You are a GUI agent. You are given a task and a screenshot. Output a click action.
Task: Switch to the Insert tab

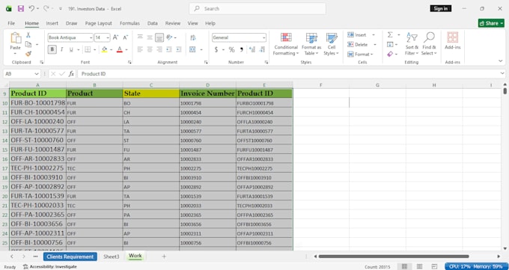[x=52, y=23]
